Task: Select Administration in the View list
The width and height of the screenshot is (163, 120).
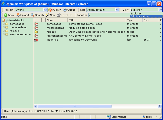Action: (x=146, y=16)
